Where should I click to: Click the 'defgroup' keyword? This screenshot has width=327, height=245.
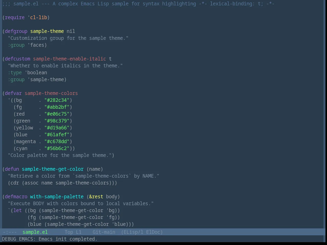pos(16,31)
